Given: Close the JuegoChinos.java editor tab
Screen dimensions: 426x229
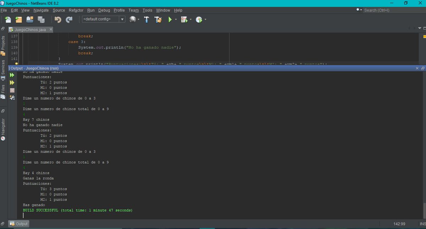Looking at the screenshot, I should point(51,29).
